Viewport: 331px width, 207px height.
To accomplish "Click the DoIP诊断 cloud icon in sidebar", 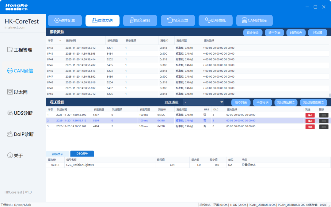I will coord(10,134).
